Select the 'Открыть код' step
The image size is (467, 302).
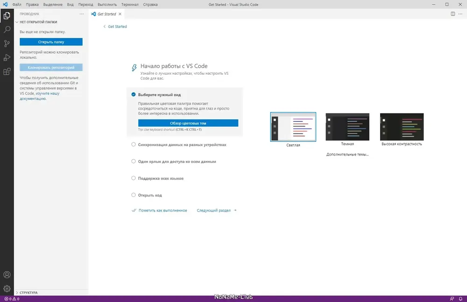150,195
